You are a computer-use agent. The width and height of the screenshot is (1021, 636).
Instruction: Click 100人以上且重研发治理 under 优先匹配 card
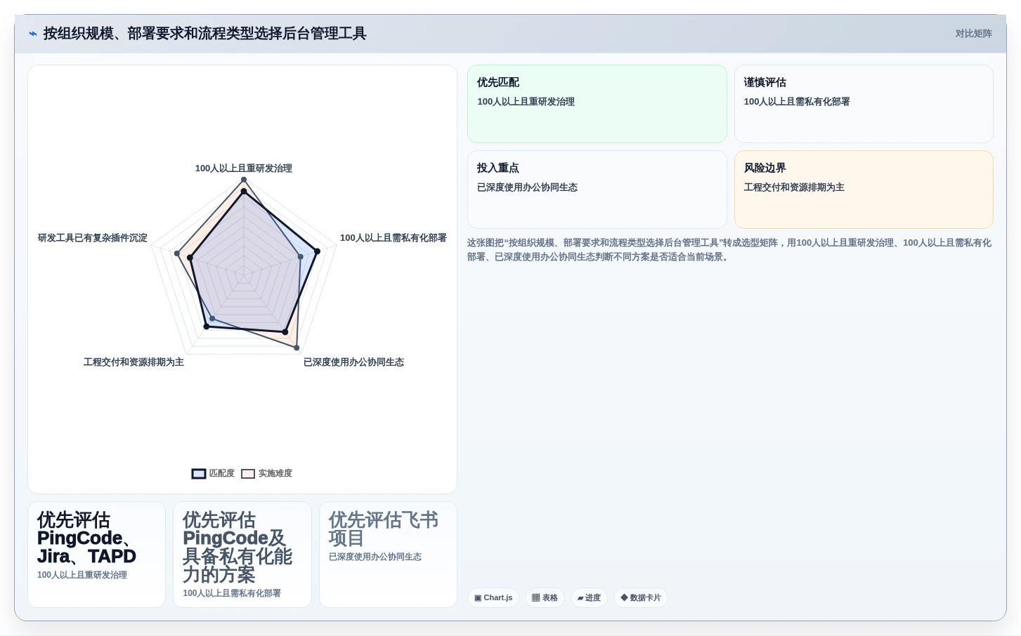click(x=526, y=102)
